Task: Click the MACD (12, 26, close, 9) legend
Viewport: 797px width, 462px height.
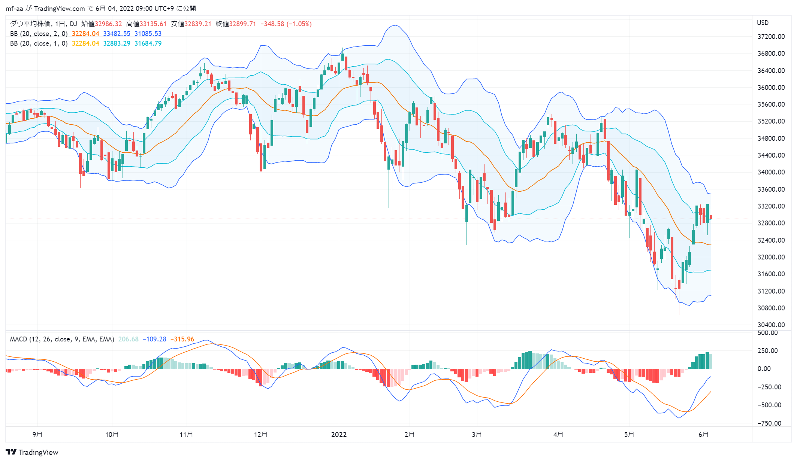Action: coord(62,339)
